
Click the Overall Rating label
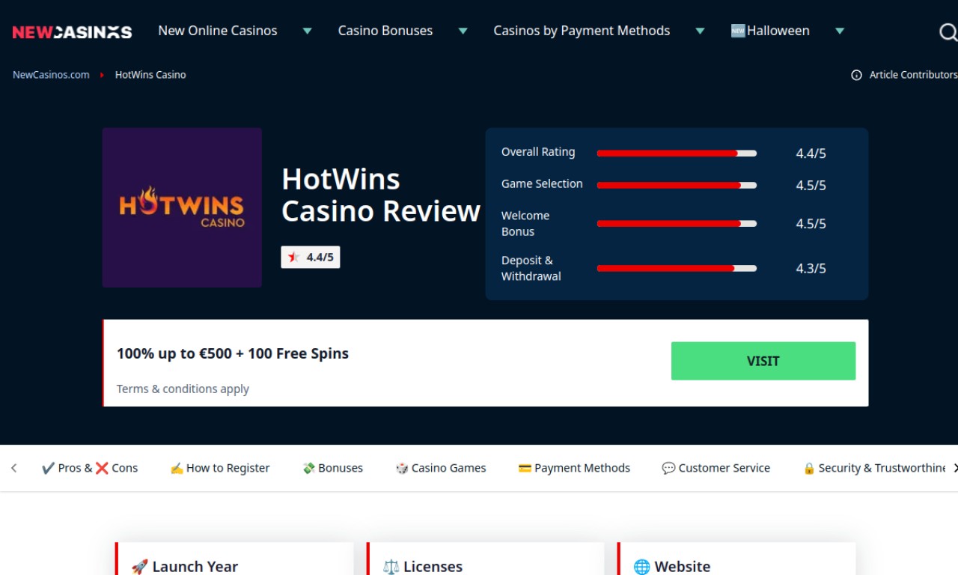(x=538, y=152)
